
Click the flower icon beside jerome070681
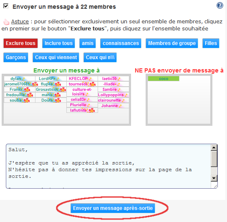click(35, 84)
